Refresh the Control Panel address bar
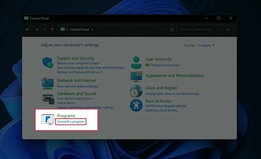This screenshot has width=261, height=159. [x=172, y=30]
